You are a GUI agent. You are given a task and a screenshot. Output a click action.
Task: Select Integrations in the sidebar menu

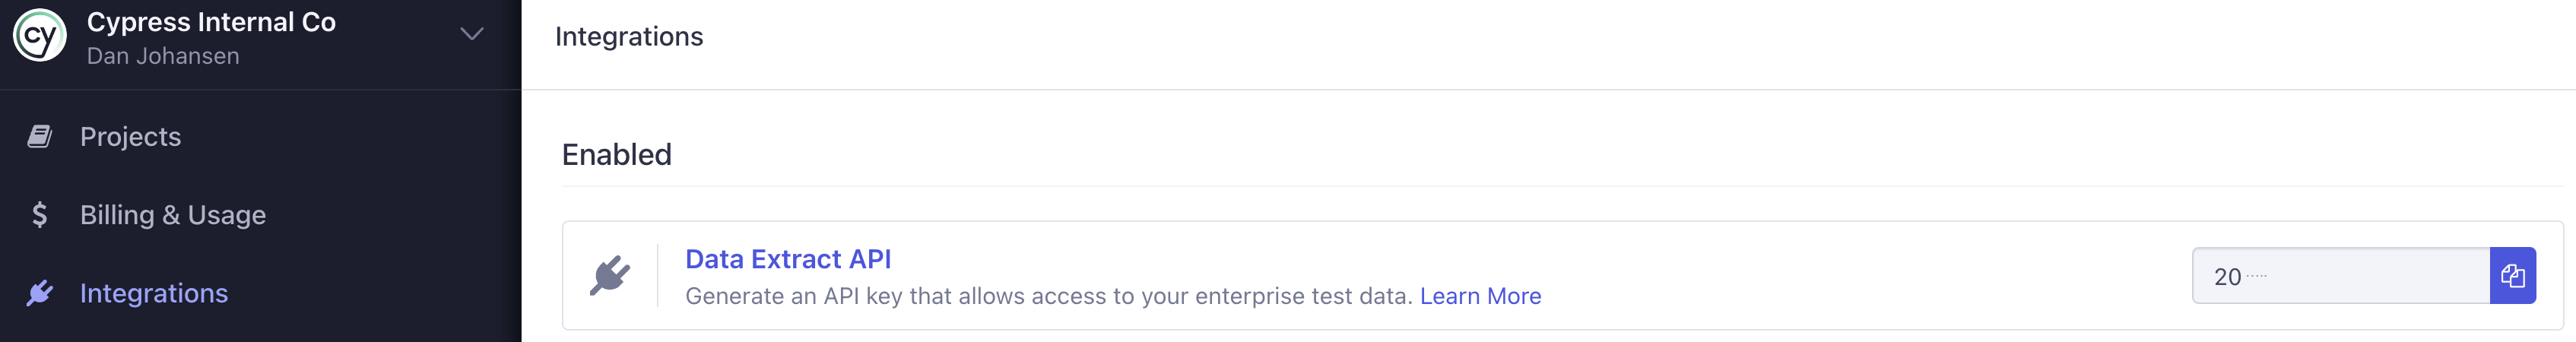[154, 293]
